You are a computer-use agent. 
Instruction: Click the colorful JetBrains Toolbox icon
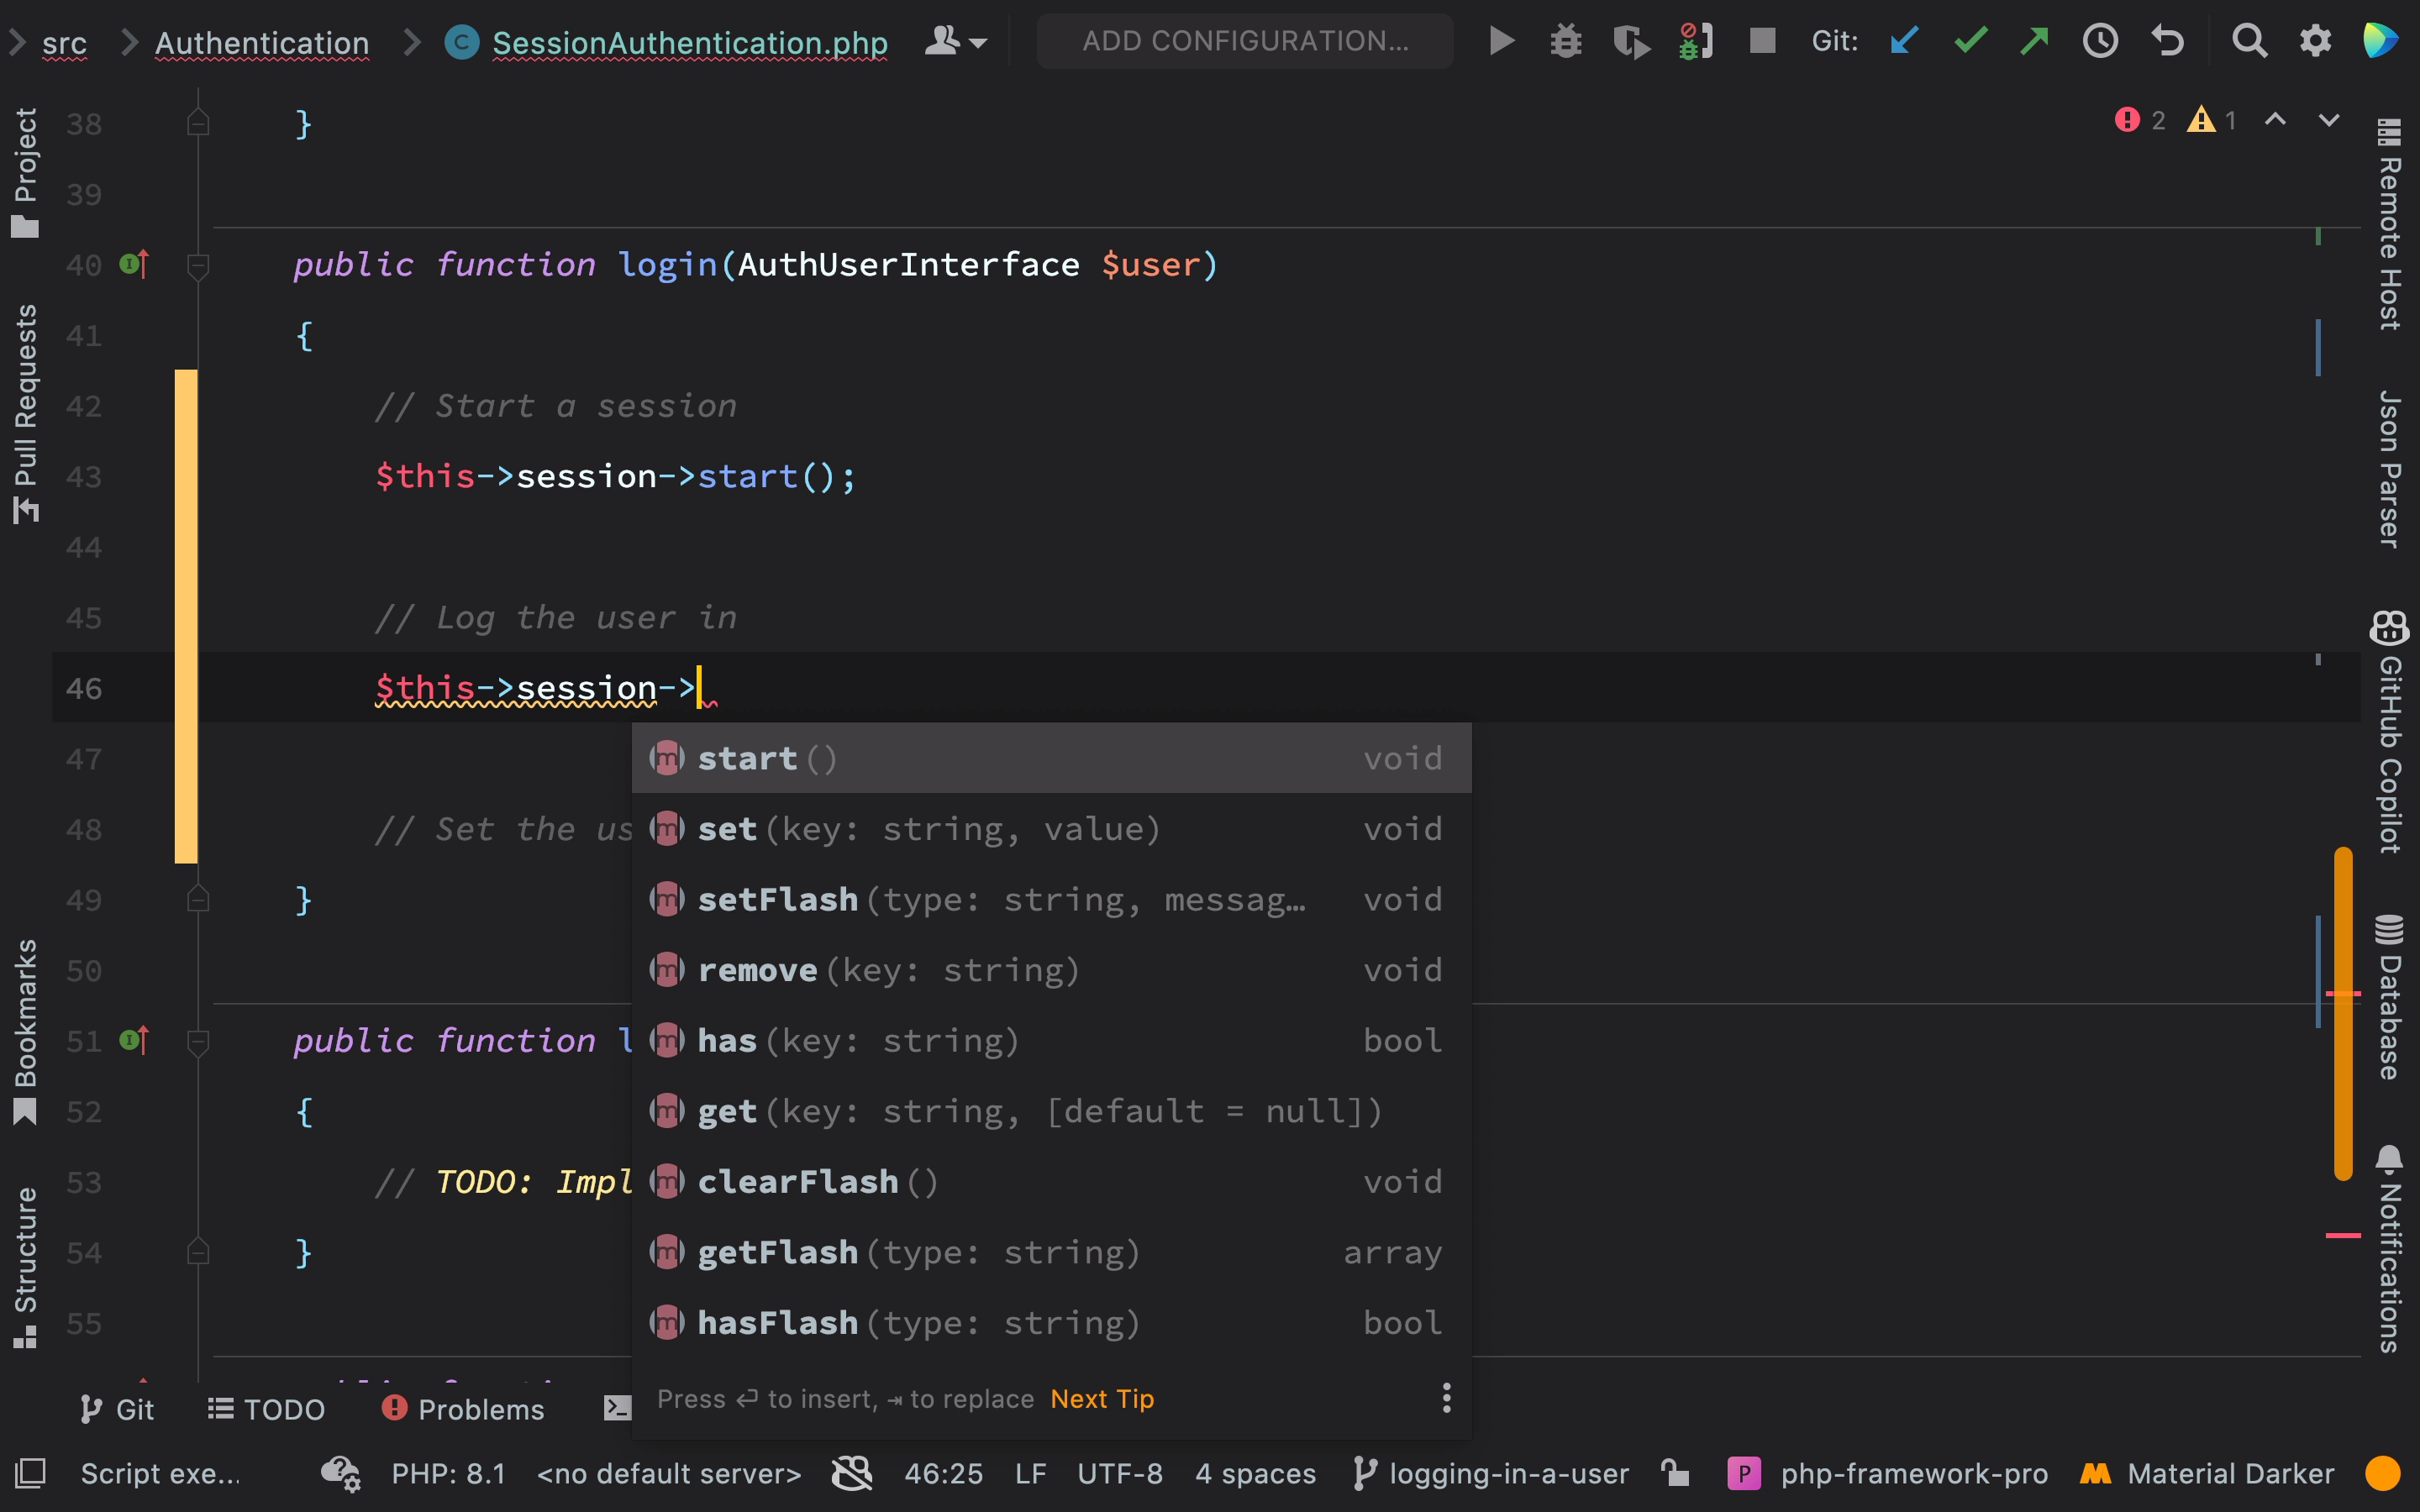click(2380, 41)
